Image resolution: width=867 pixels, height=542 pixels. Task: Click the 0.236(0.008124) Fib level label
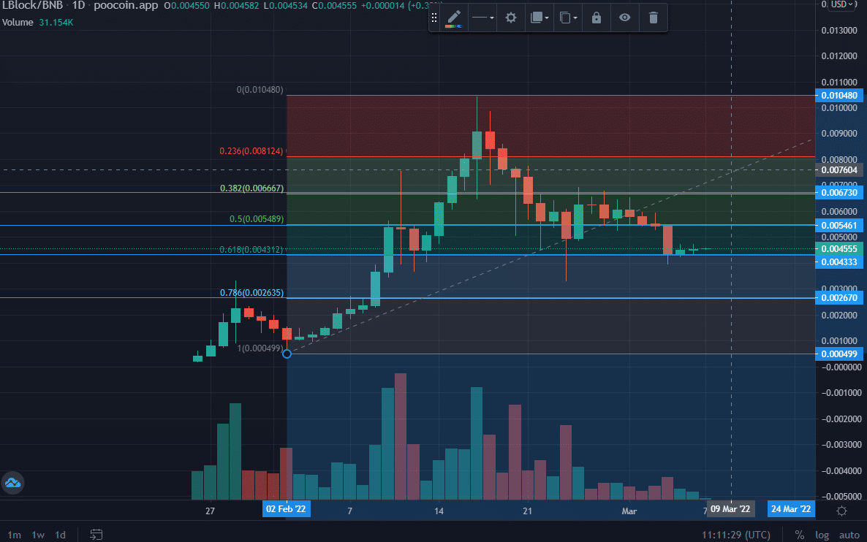point(251,150)
